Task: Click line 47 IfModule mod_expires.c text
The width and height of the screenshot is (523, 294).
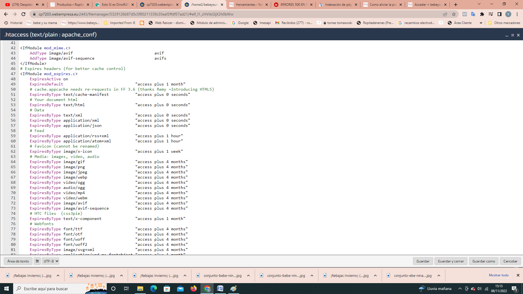Action: pos(49,74)
